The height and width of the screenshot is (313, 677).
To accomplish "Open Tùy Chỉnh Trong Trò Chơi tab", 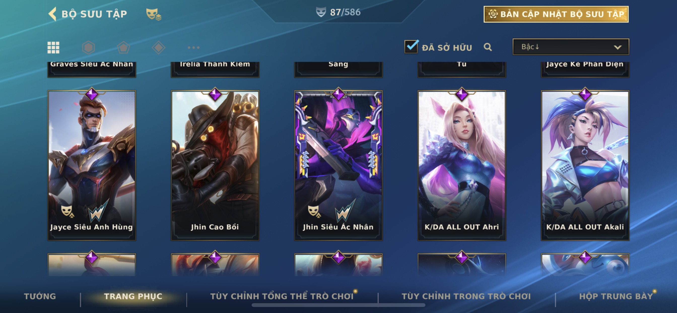I will click(x=466, y=296).
